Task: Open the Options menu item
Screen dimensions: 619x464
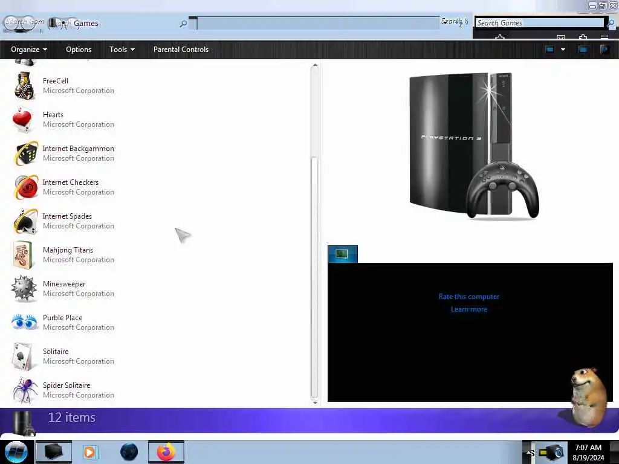Action: click(79, 50)
